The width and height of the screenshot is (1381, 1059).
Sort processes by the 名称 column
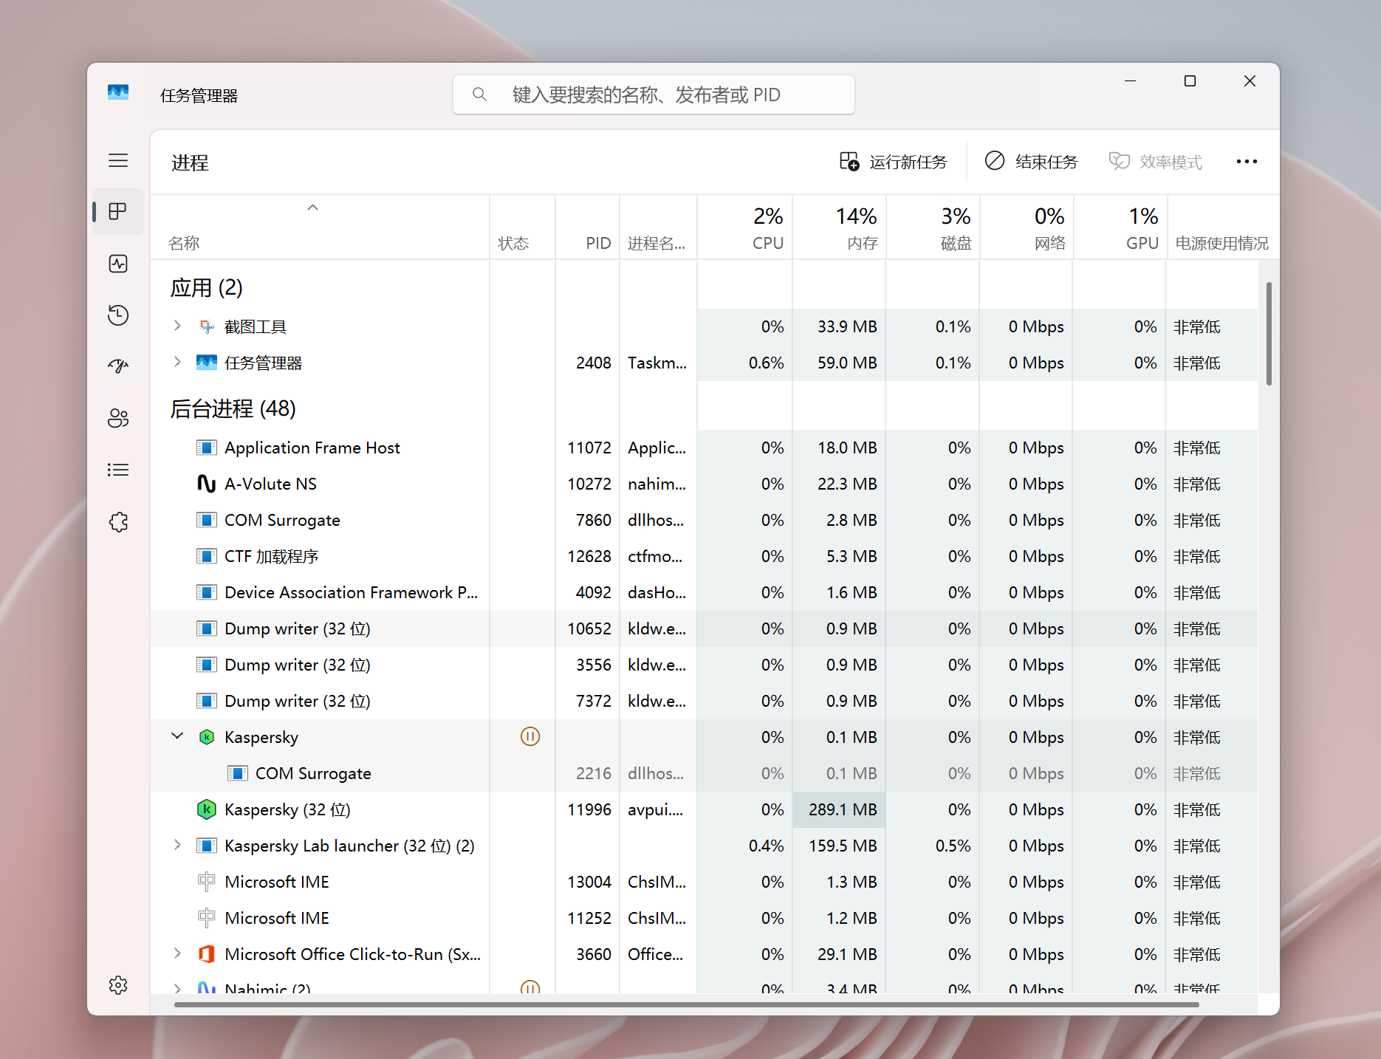click(x=321, y=227)
